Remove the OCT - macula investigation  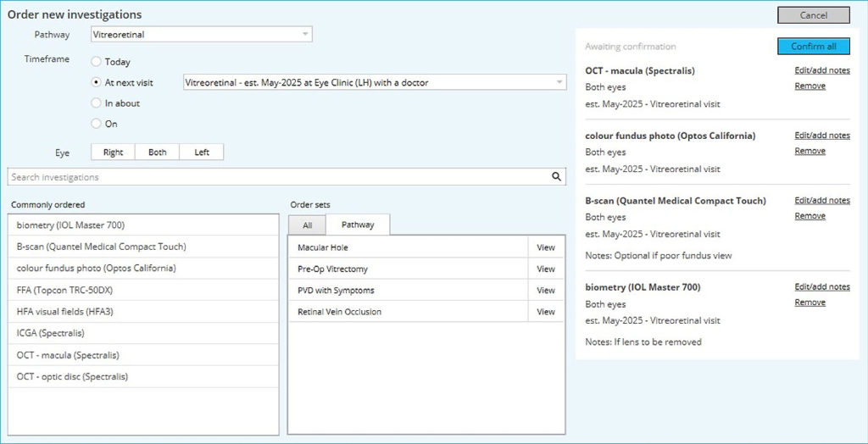pyautogui.click(x=810, y=86)
